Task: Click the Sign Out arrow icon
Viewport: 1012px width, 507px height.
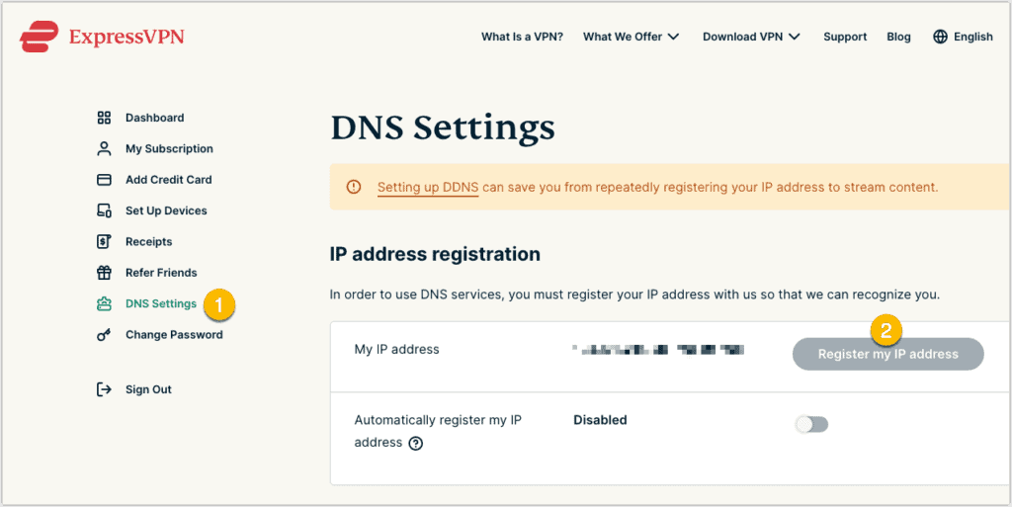Action: click(104, 389)
